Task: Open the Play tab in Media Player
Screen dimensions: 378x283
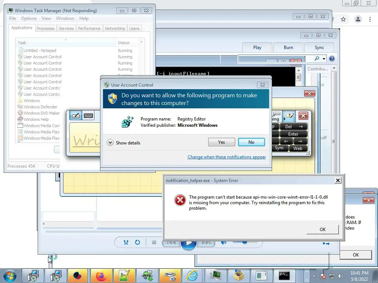Action: click(x=257, y=48)
